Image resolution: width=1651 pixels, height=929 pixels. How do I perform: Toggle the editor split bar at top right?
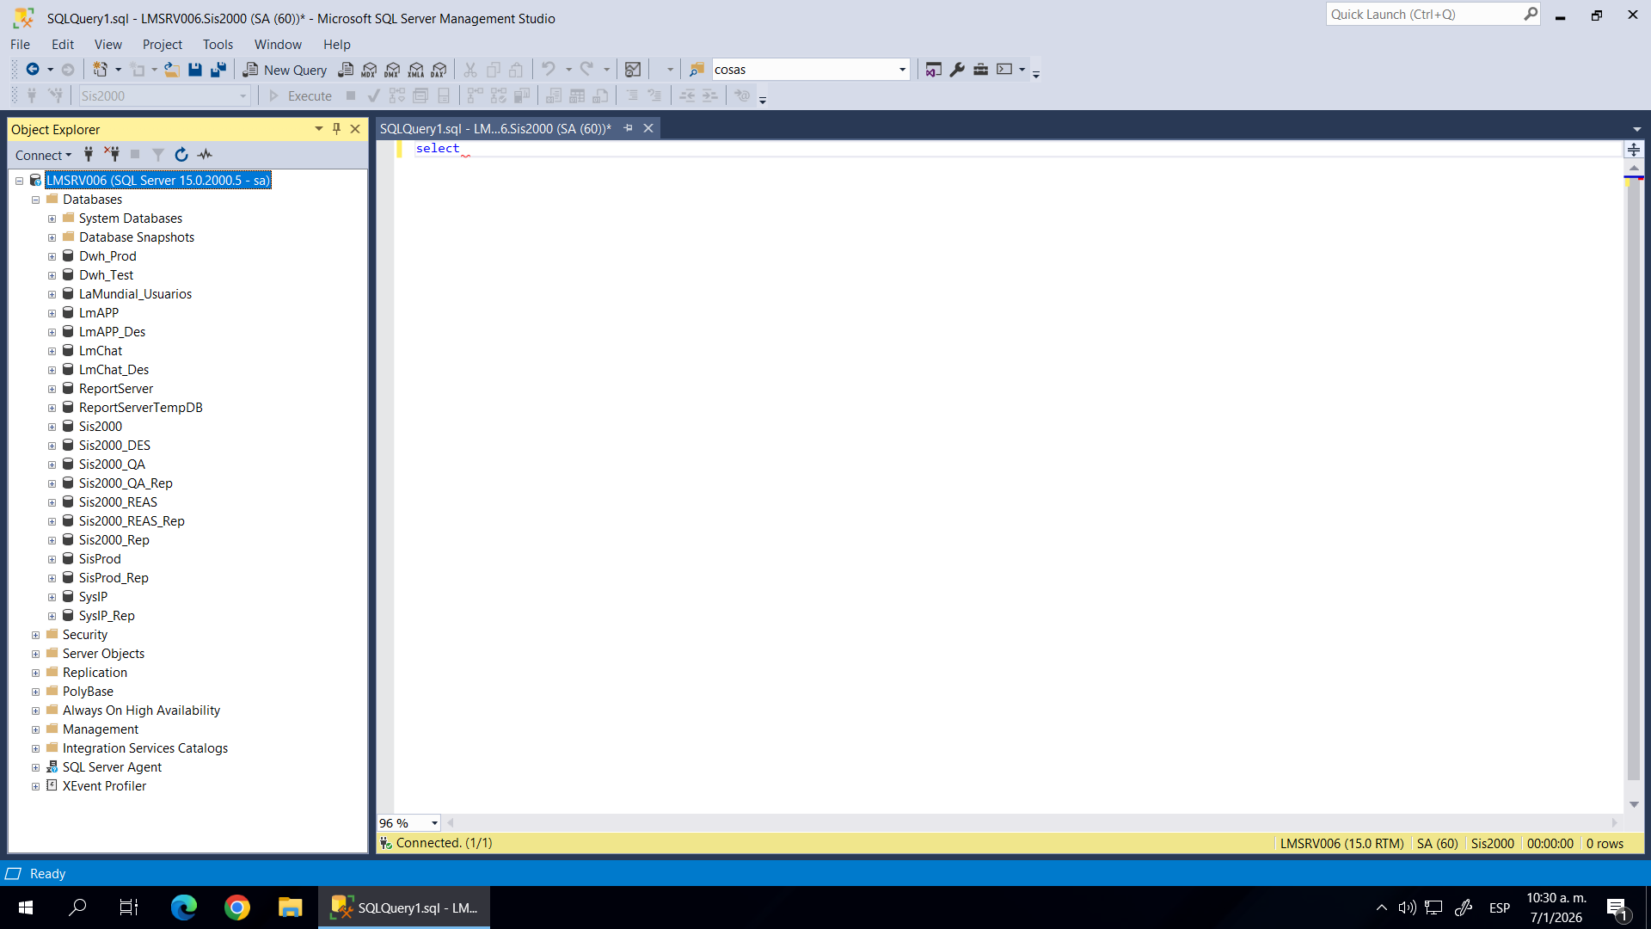pyautogui.click(x=1634, y=150)
